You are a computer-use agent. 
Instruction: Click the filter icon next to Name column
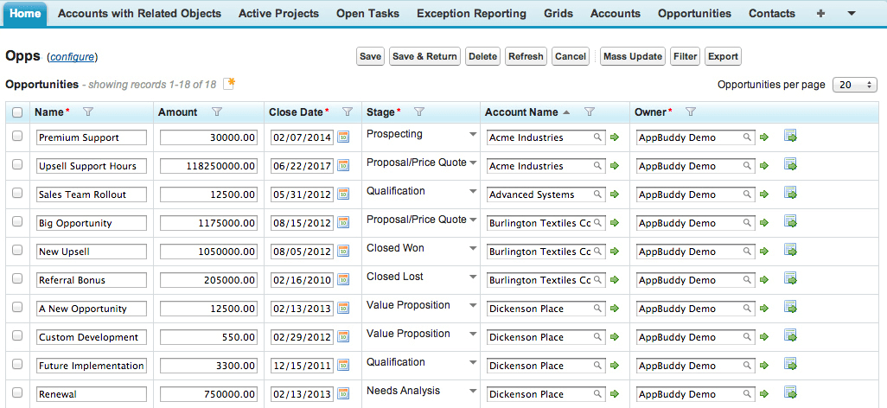click(87, 112)
